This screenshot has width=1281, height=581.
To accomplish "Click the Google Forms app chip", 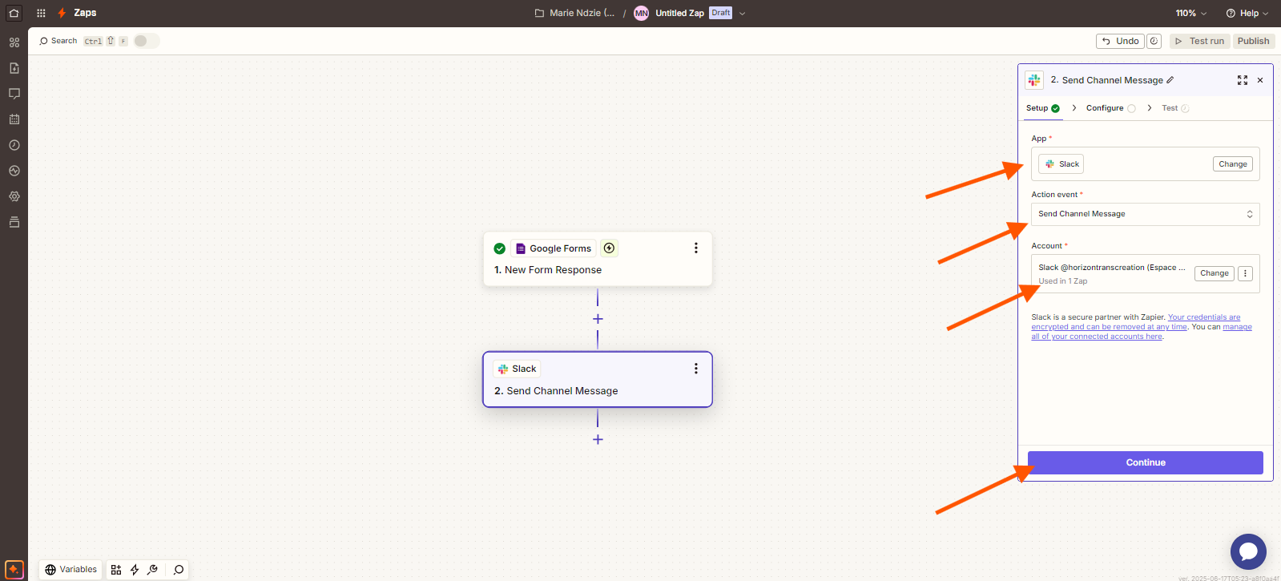I will (554, 248).
